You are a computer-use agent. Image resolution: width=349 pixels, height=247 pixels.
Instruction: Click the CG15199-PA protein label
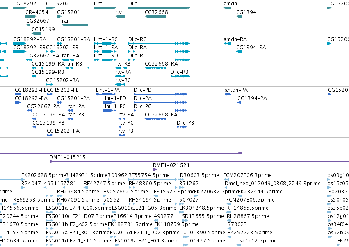49,115
